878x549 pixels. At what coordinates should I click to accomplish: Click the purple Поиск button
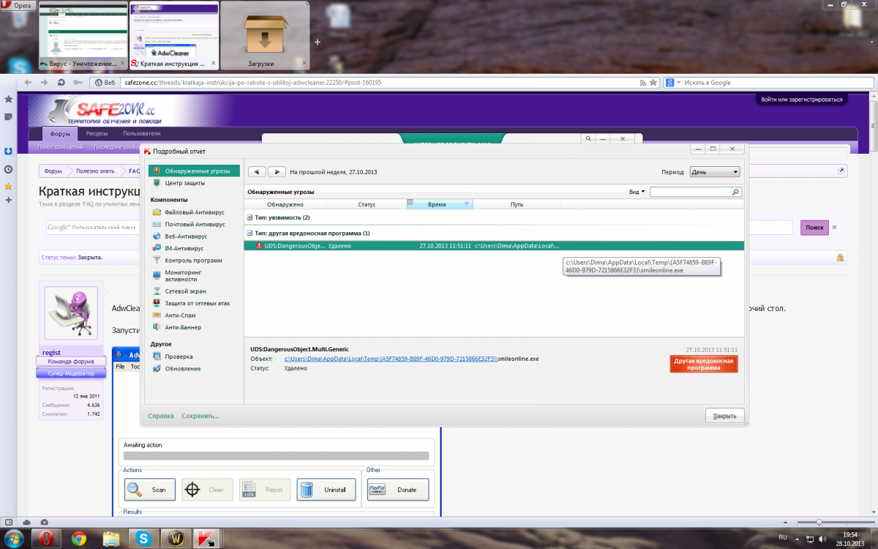coord(814,228)
